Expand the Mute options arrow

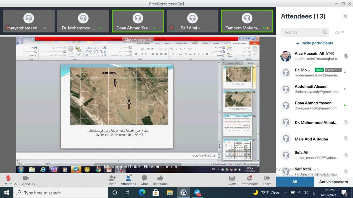click(x=16, y=184)
